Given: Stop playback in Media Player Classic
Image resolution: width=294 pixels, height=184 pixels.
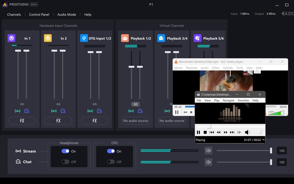Looking at the screenshot, I should coord(205,132).
